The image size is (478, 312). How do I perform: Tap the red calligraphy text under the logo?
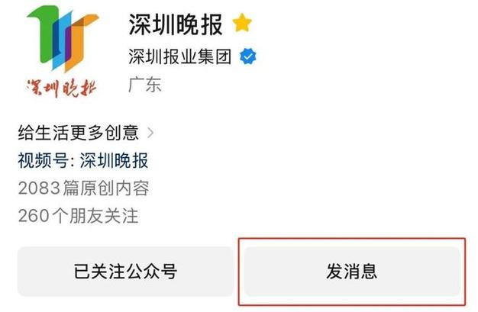[x=62, y=88]
